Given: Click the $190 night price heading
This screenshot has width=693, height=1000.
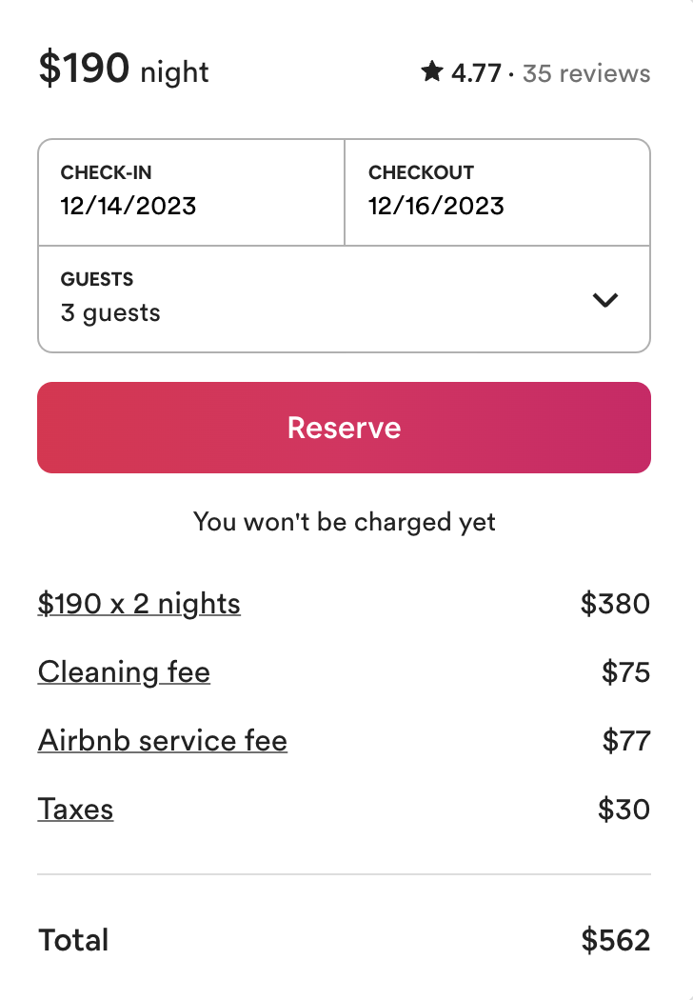Looking at the screenshot, I should pyautogui.click(x=124, y=70).
